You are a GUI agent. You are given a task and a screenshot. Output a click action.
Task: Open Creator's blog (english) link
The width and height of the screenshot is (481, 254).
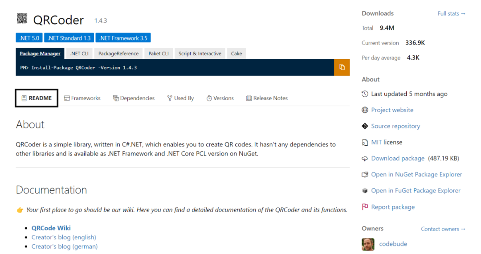[x=64, y=237]
